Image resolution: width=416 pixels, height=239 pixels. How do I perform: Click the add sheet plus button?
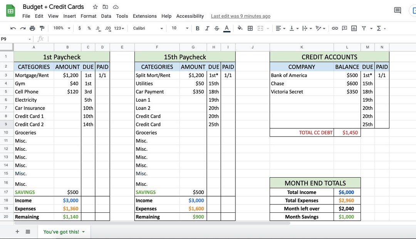[x=17, y=232]
